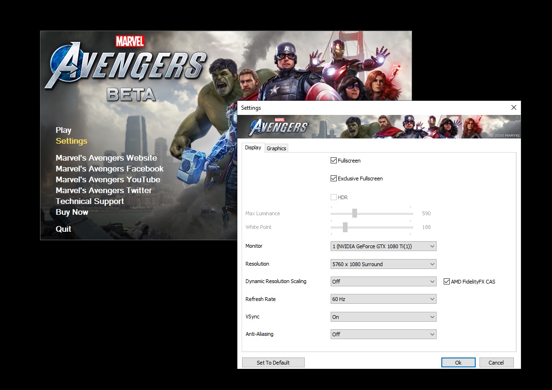The height and width of the screenshot is (390, 552).
Task: Expand the Resolution dropdown list
Action: 383,264
